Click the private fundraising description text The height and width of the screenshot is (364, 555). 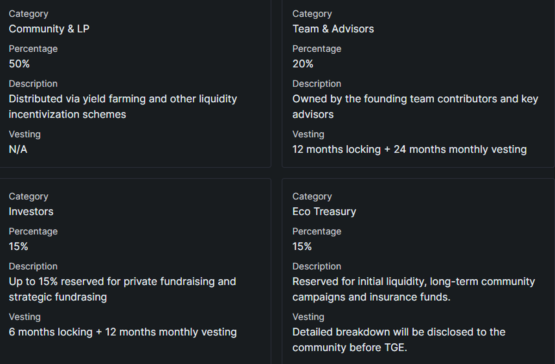122,289
